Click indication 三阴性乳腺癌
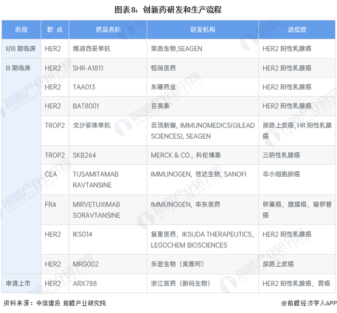 click(281, 155)
